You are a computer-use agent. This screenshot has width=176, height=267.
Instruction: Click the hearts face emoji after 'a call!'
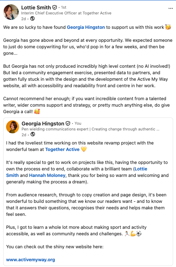37,112
